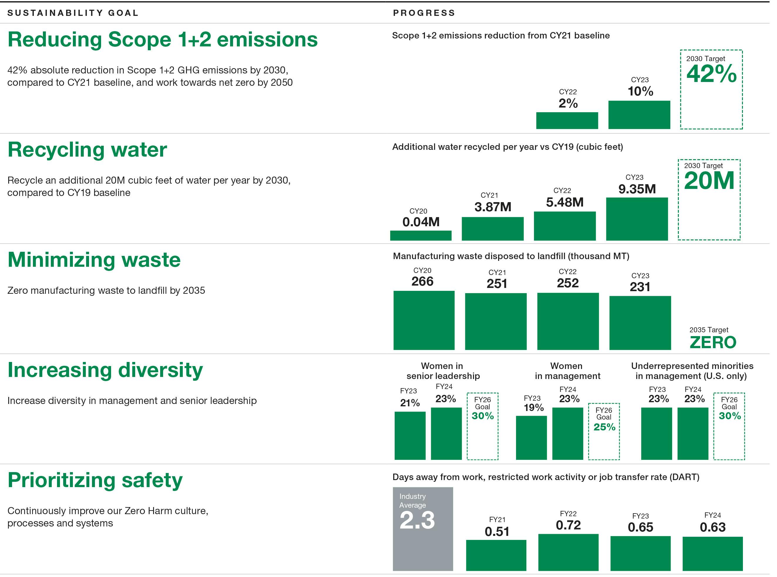This screenshot has height=577, width=777.
Task: Click 'Zero manufacturing waste to landfill by 2035'
Action: 106,291
